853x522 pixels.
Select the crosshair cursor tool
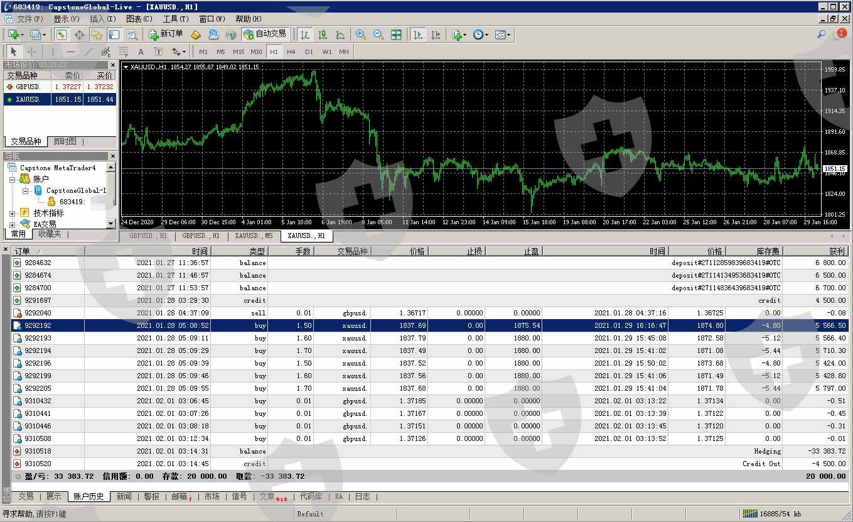(x=31, y=52)
